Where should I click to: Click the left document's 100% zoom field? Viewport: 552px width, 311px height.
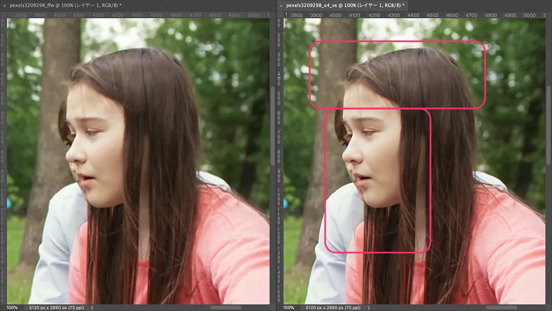click(12, 307)
